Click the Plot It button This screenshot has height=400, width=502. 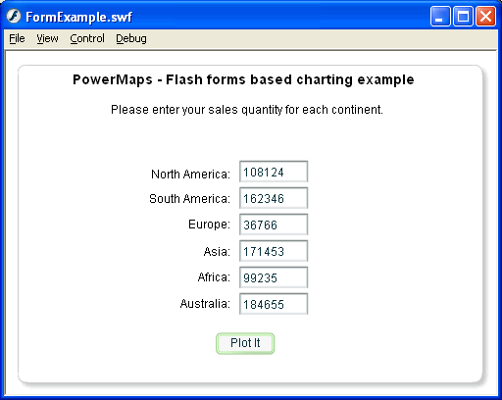tap(245, 343)
